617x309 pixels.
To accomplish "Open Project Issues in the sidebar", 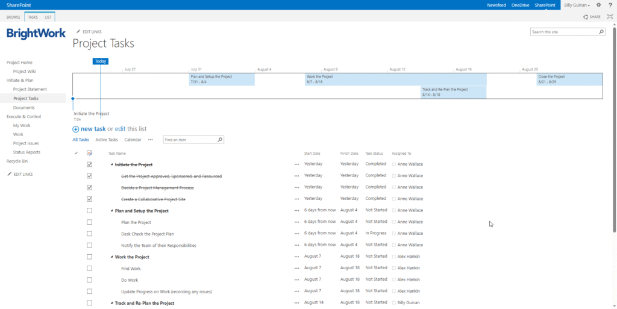I will tap(26, 143).
